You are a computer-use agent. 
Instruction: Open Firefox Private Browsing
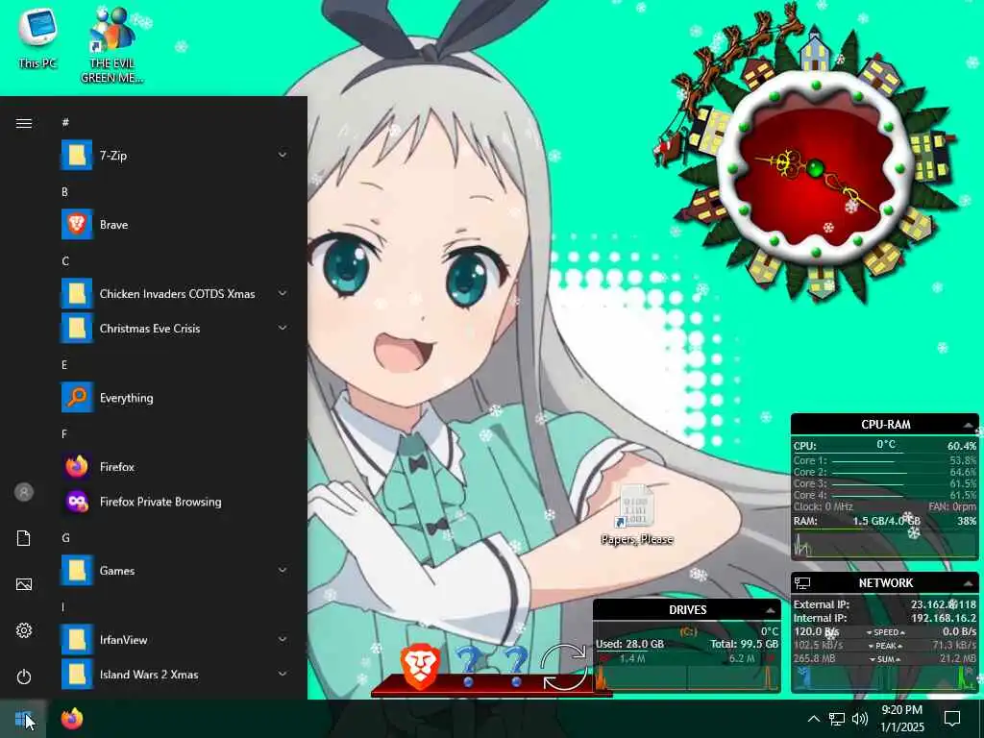point(176,501)
